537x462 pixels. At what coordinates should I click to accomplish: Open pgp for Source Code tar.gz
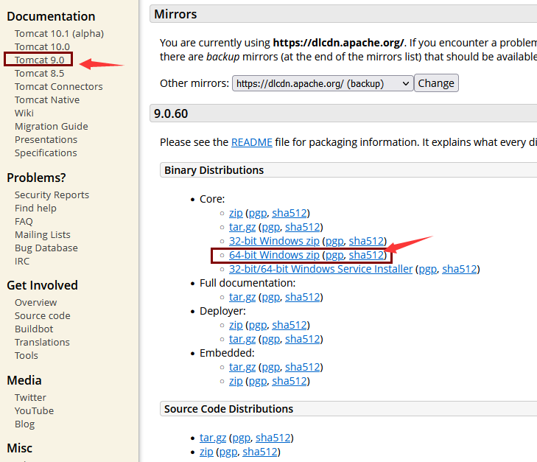(x=242, y=438)
